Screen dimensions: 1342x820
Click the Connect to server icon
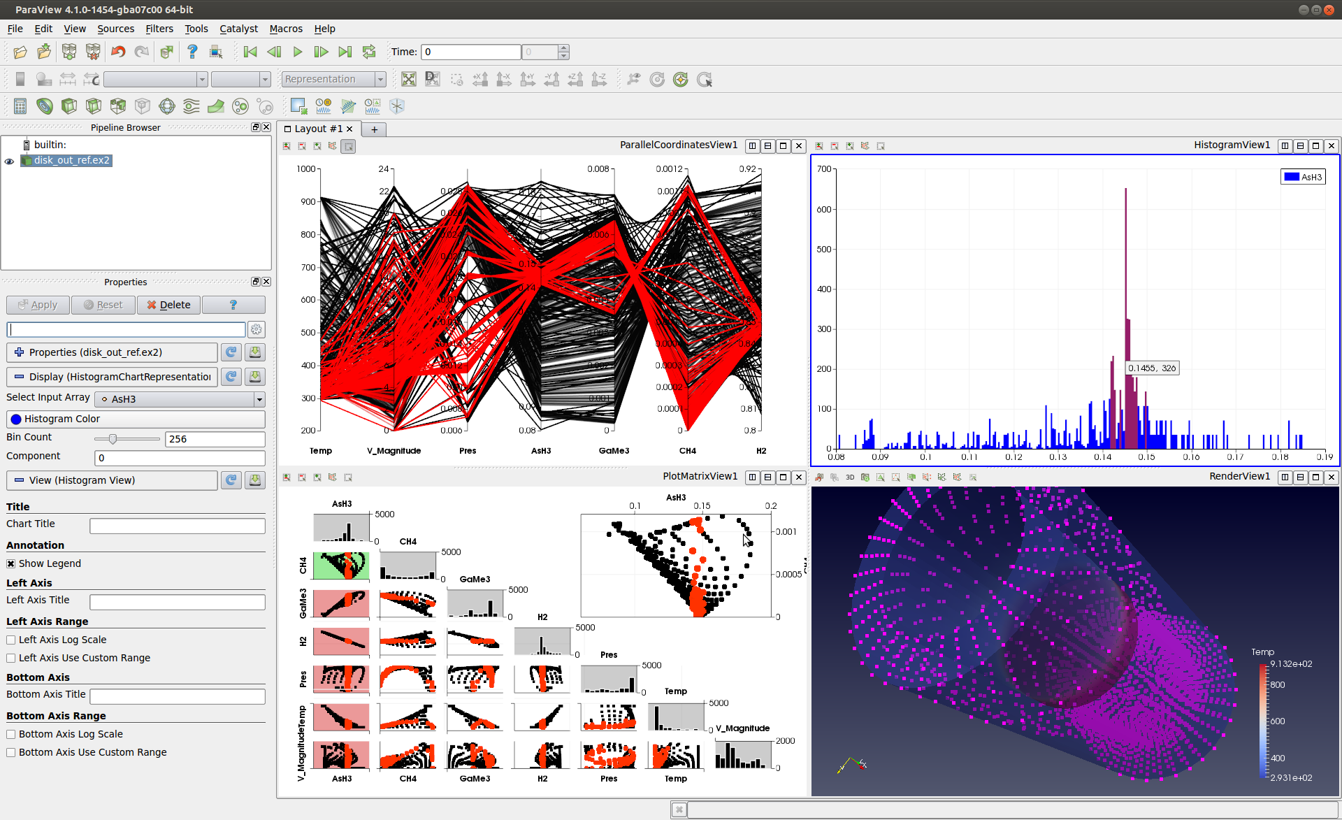coord(69,52)
